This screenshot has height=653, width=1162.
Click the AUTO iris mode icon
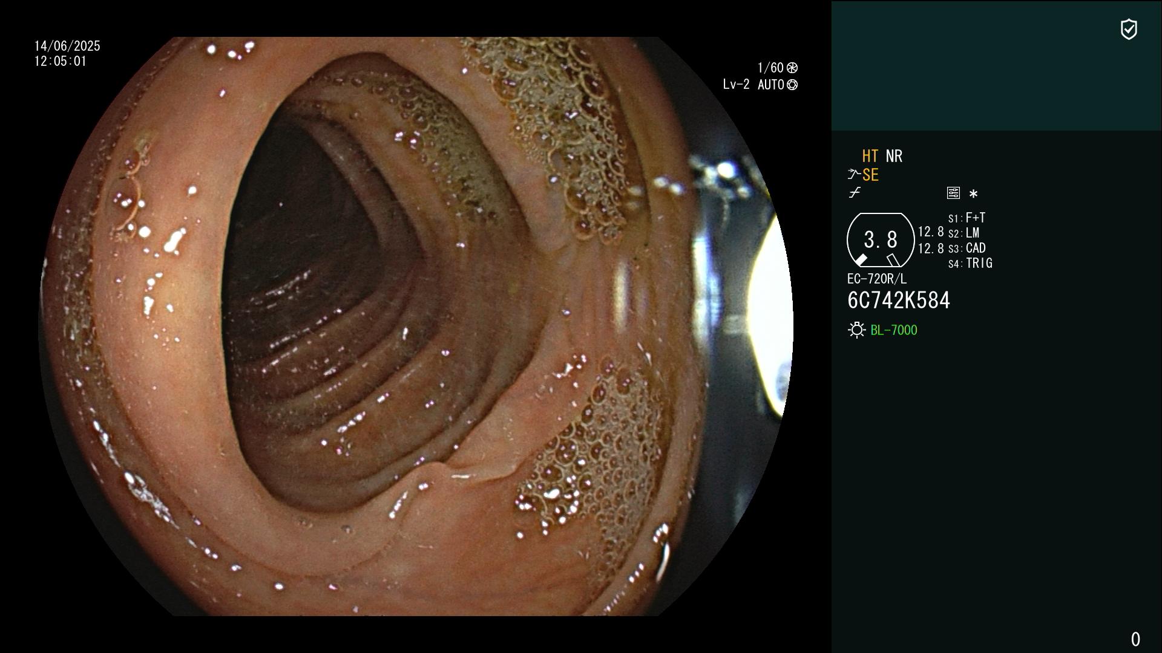(792, 85)
